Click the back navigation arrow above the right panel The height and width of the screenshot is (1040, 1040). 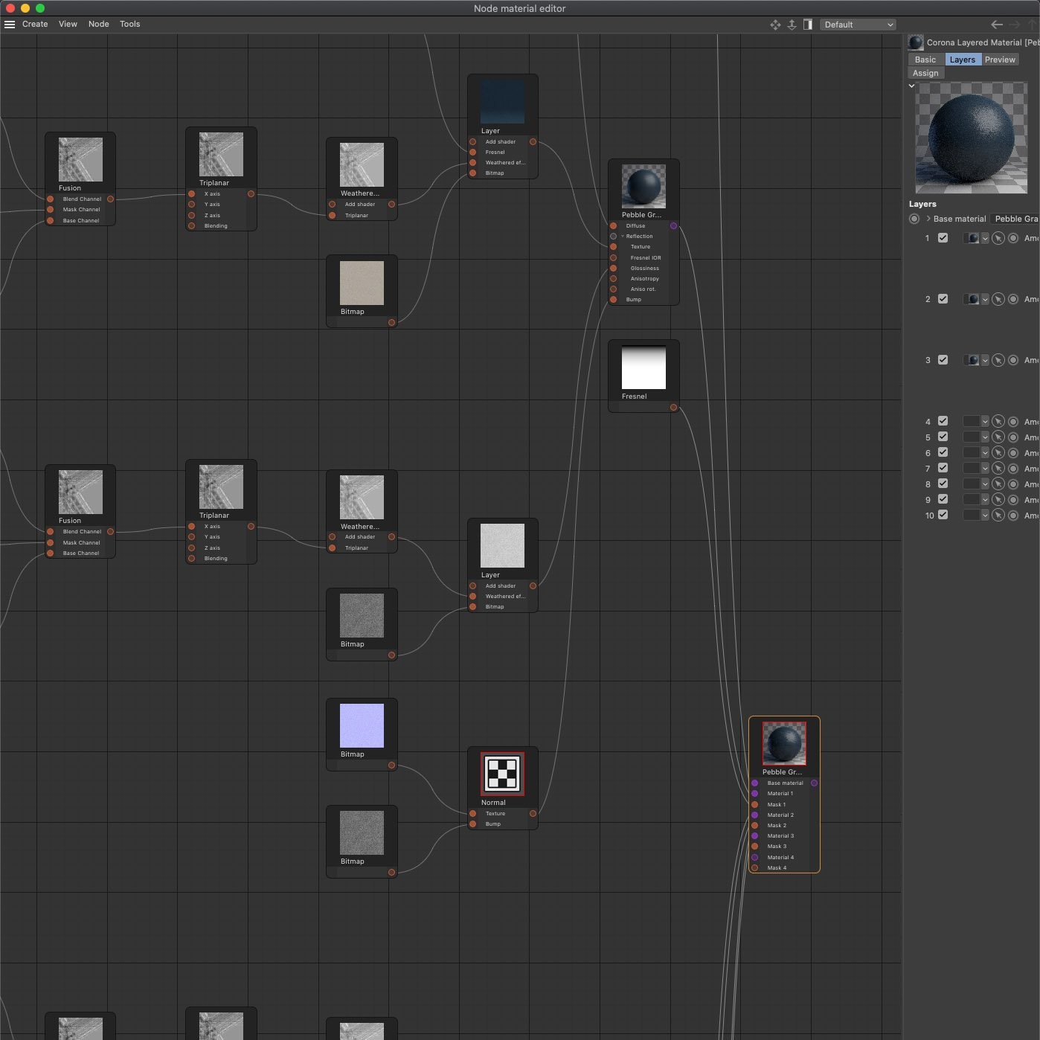[x=997, y=25]
